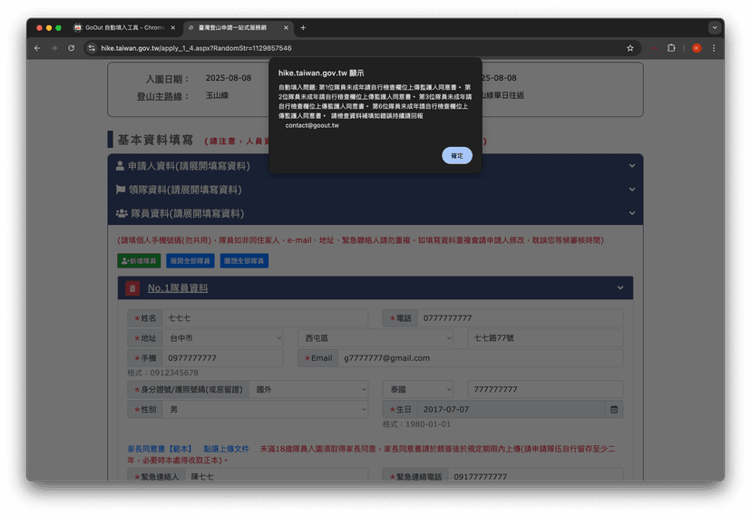Click 點選上傳文件 link
The width and height of the screenshot is (751, 516).
coord(226,449)
